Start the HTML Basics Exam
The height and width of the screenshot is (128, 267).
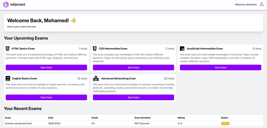coord(46,67)
